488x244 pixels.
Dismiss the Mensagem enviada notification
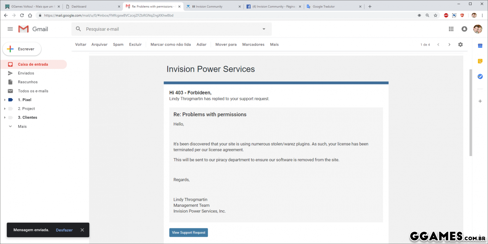(x=82, y=230)
